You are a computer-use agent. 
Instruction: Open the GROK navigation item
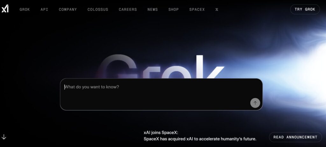pyautogui.click(x=25, y=10)
